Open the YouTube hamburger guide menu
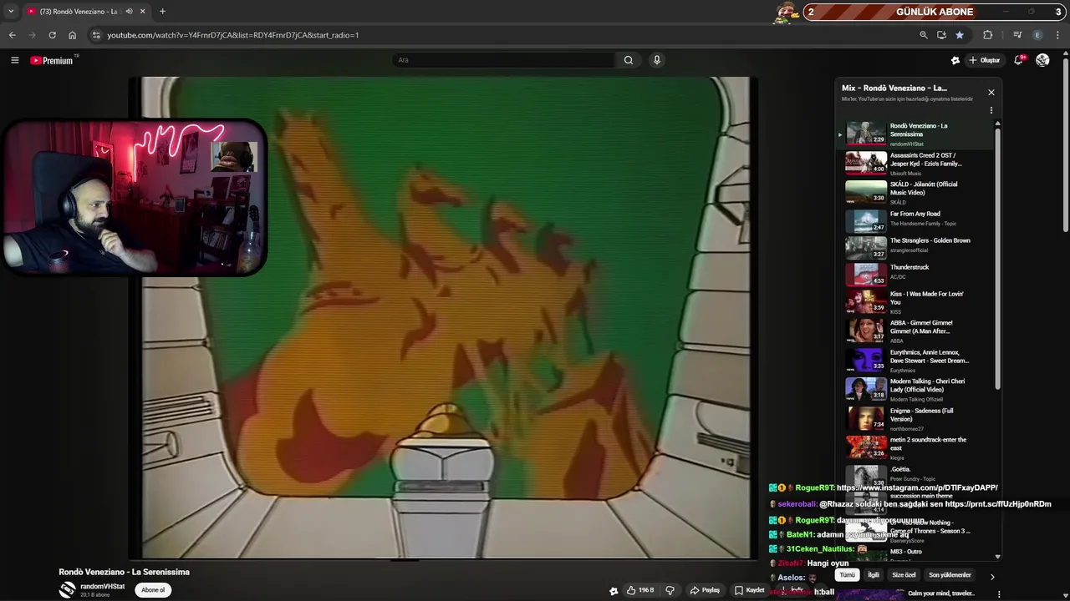Screen dimensions: 1070x601 point(14,60)
